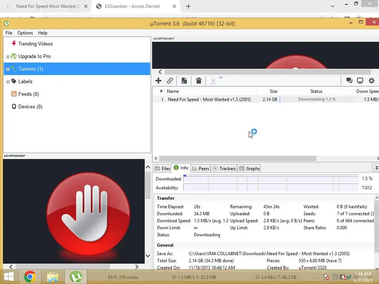
Task: Open Preferences via the gear icon
Action: (x=372, y=81)
